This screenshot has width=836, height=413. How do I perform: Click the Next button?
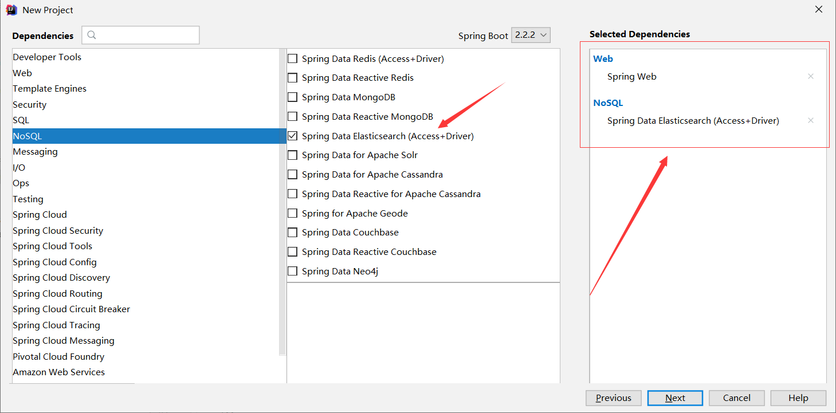pyautogui.click(x=675, y=398)
